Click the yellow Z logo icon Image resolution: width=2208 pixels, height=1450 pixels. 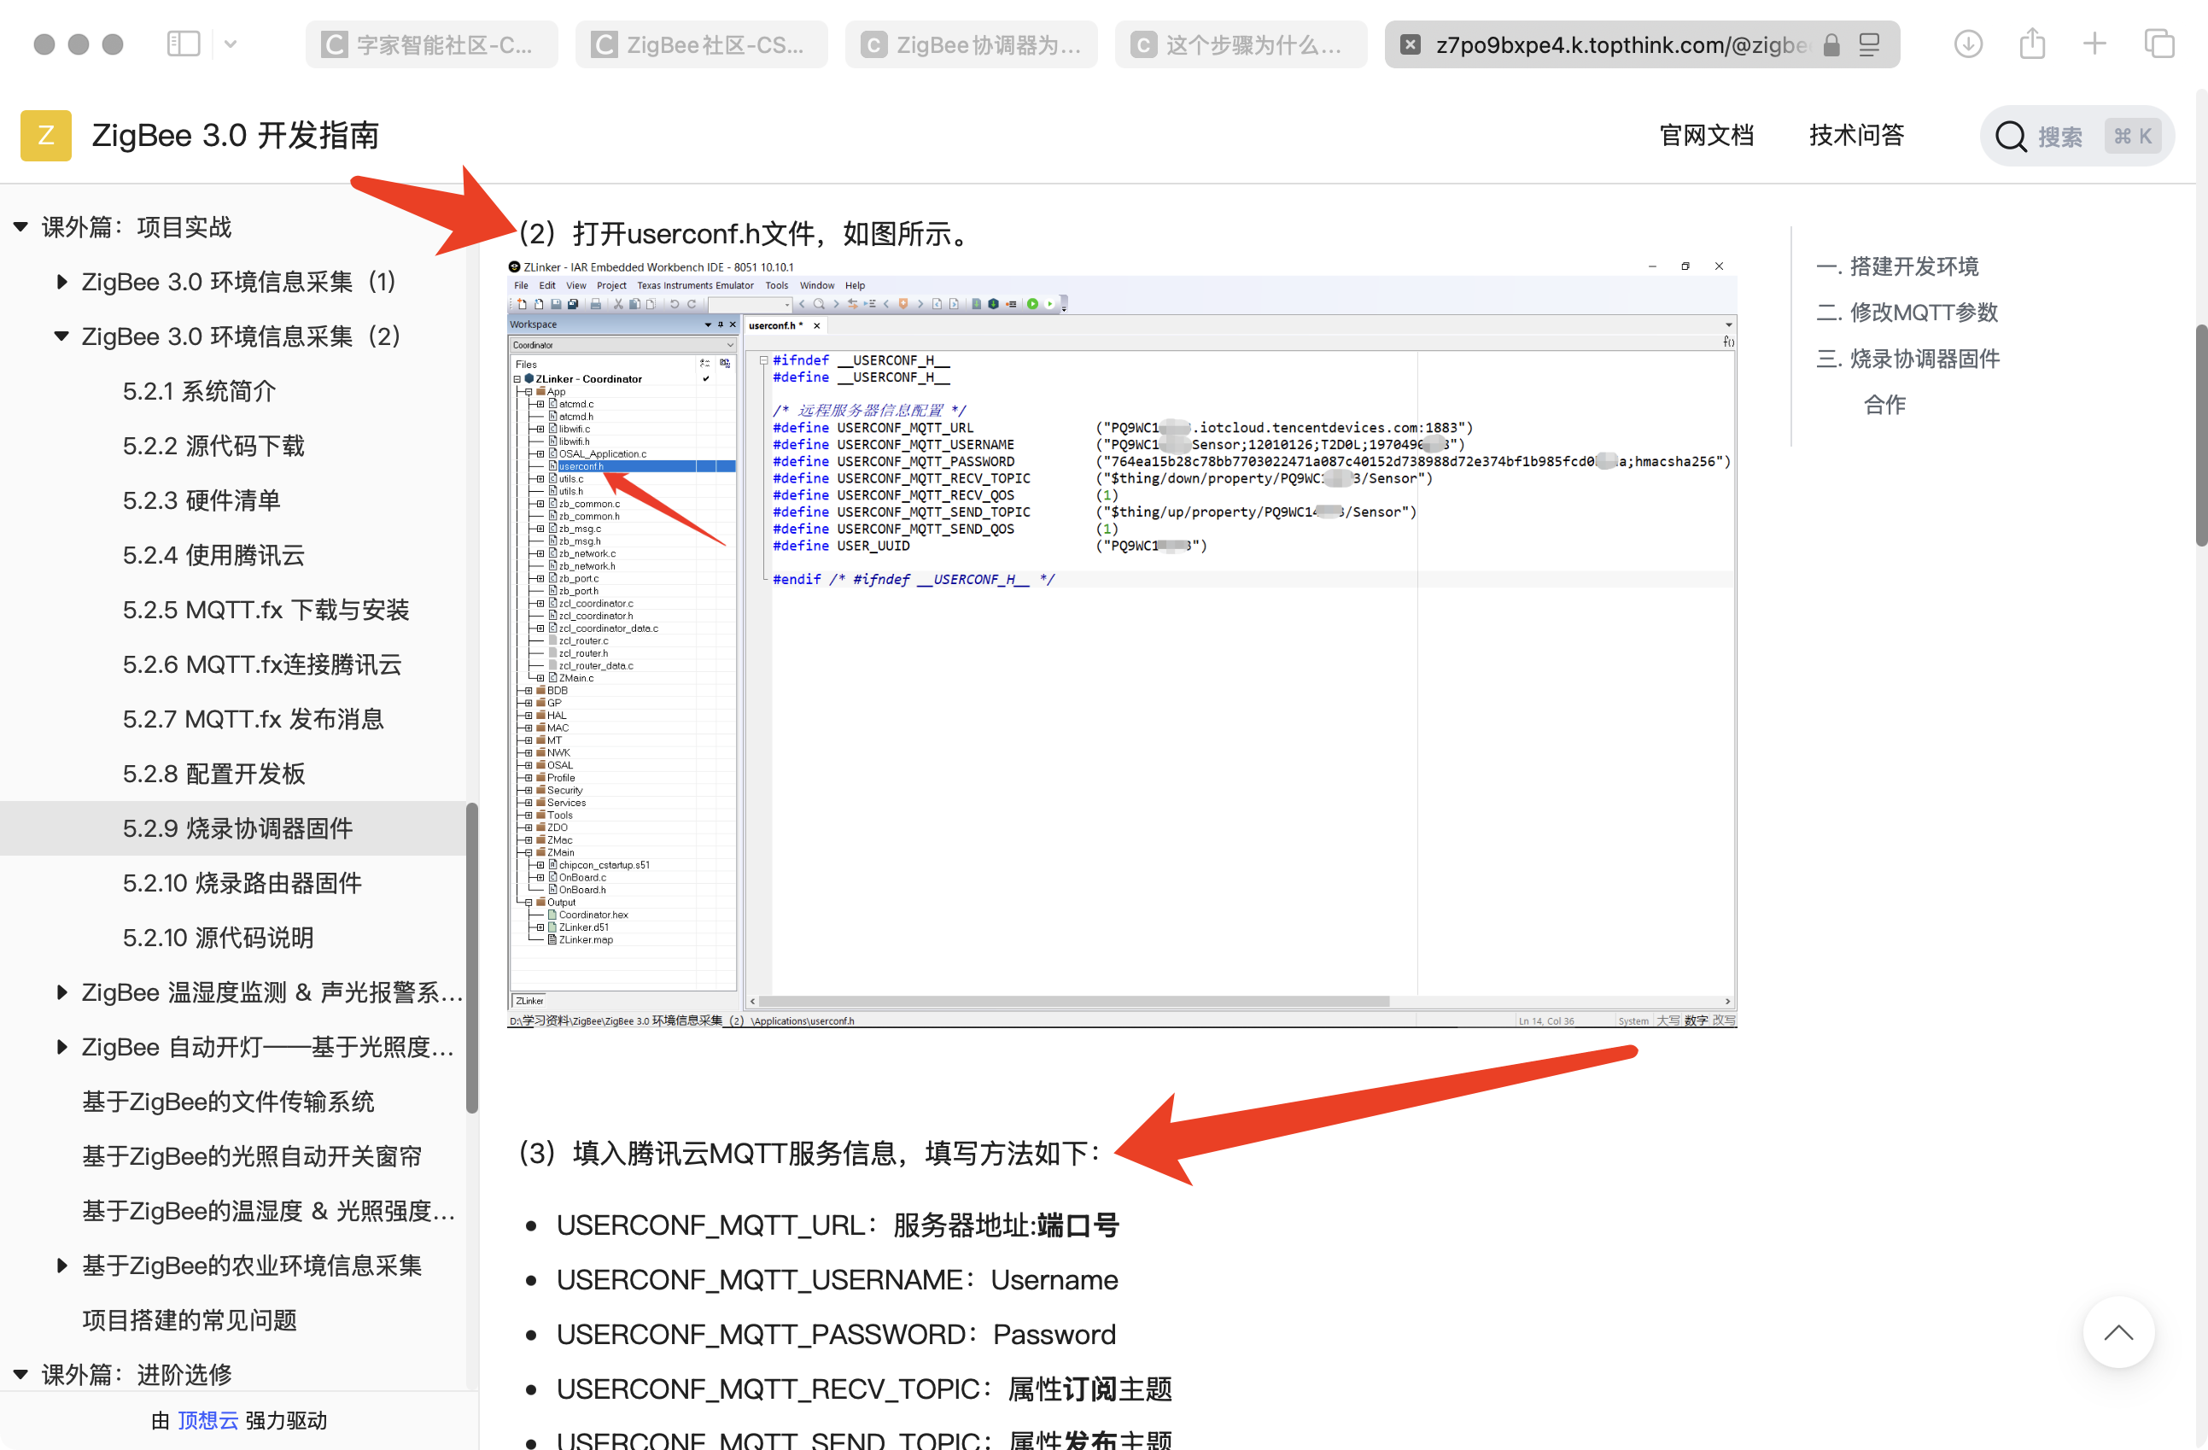[x=45, y=136]
